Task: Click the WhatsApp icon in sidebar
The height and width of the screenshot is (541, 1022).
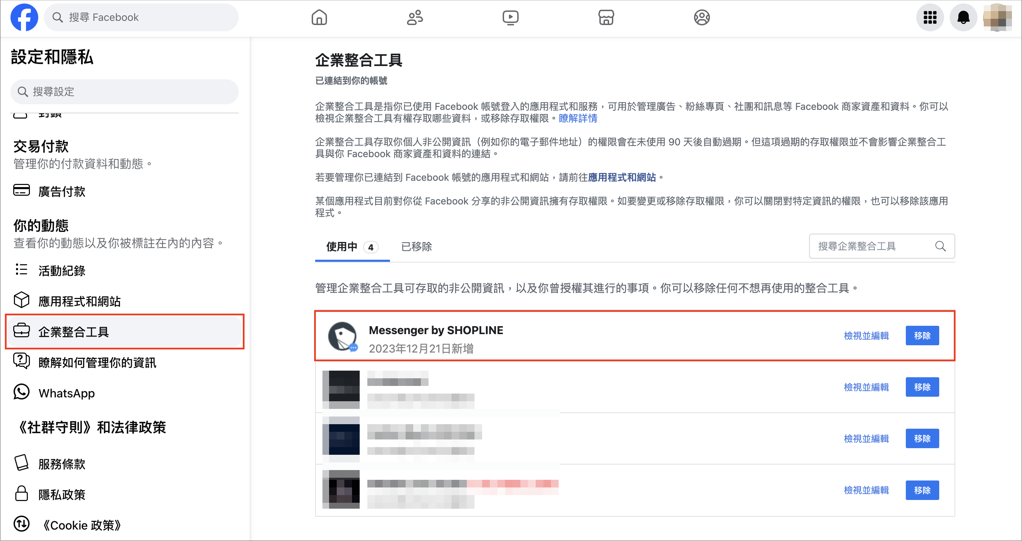Action: tap(22, 392)
